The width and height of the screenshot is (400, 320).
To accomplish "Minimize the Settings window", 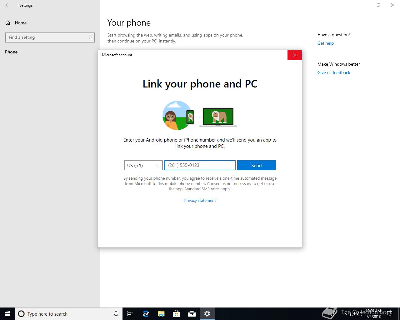I will (x=364, y=5).
